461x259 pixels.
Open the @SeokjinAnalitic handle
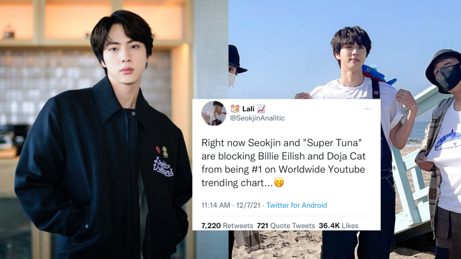coord(257,118)
